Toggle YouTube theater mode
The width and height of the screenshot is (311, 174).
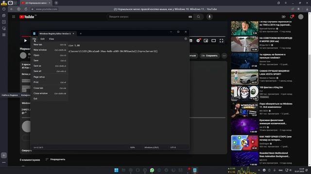tap(214, 41)
